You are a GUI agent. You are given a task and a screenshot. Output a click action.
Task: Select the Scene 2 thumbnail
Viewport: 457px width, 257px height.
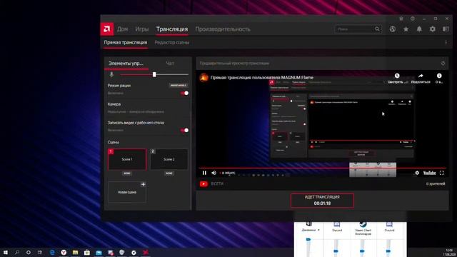(169, 159)
